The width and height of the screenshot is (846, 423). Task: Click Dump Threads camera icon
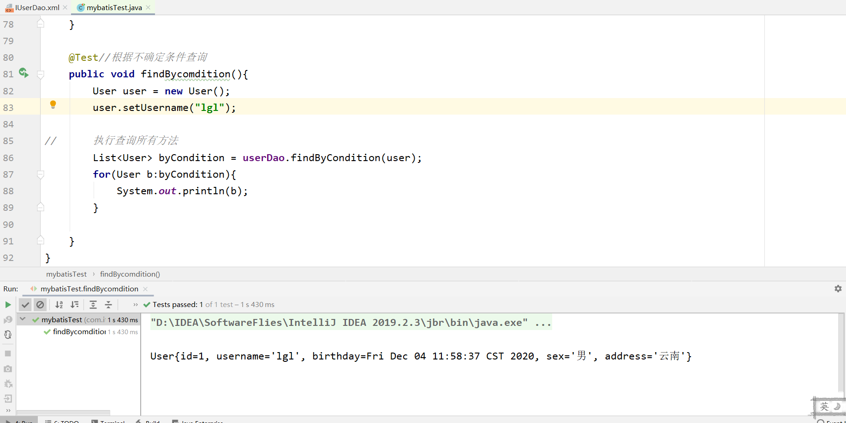(x=8, y=369)
